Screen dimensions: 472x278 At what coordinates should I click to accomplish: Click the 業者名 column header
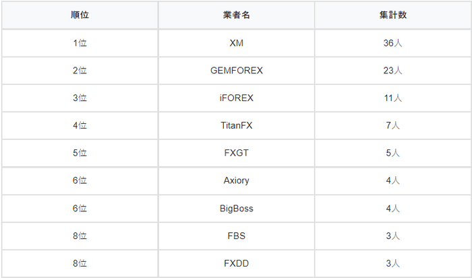click(x=236, y=15)
